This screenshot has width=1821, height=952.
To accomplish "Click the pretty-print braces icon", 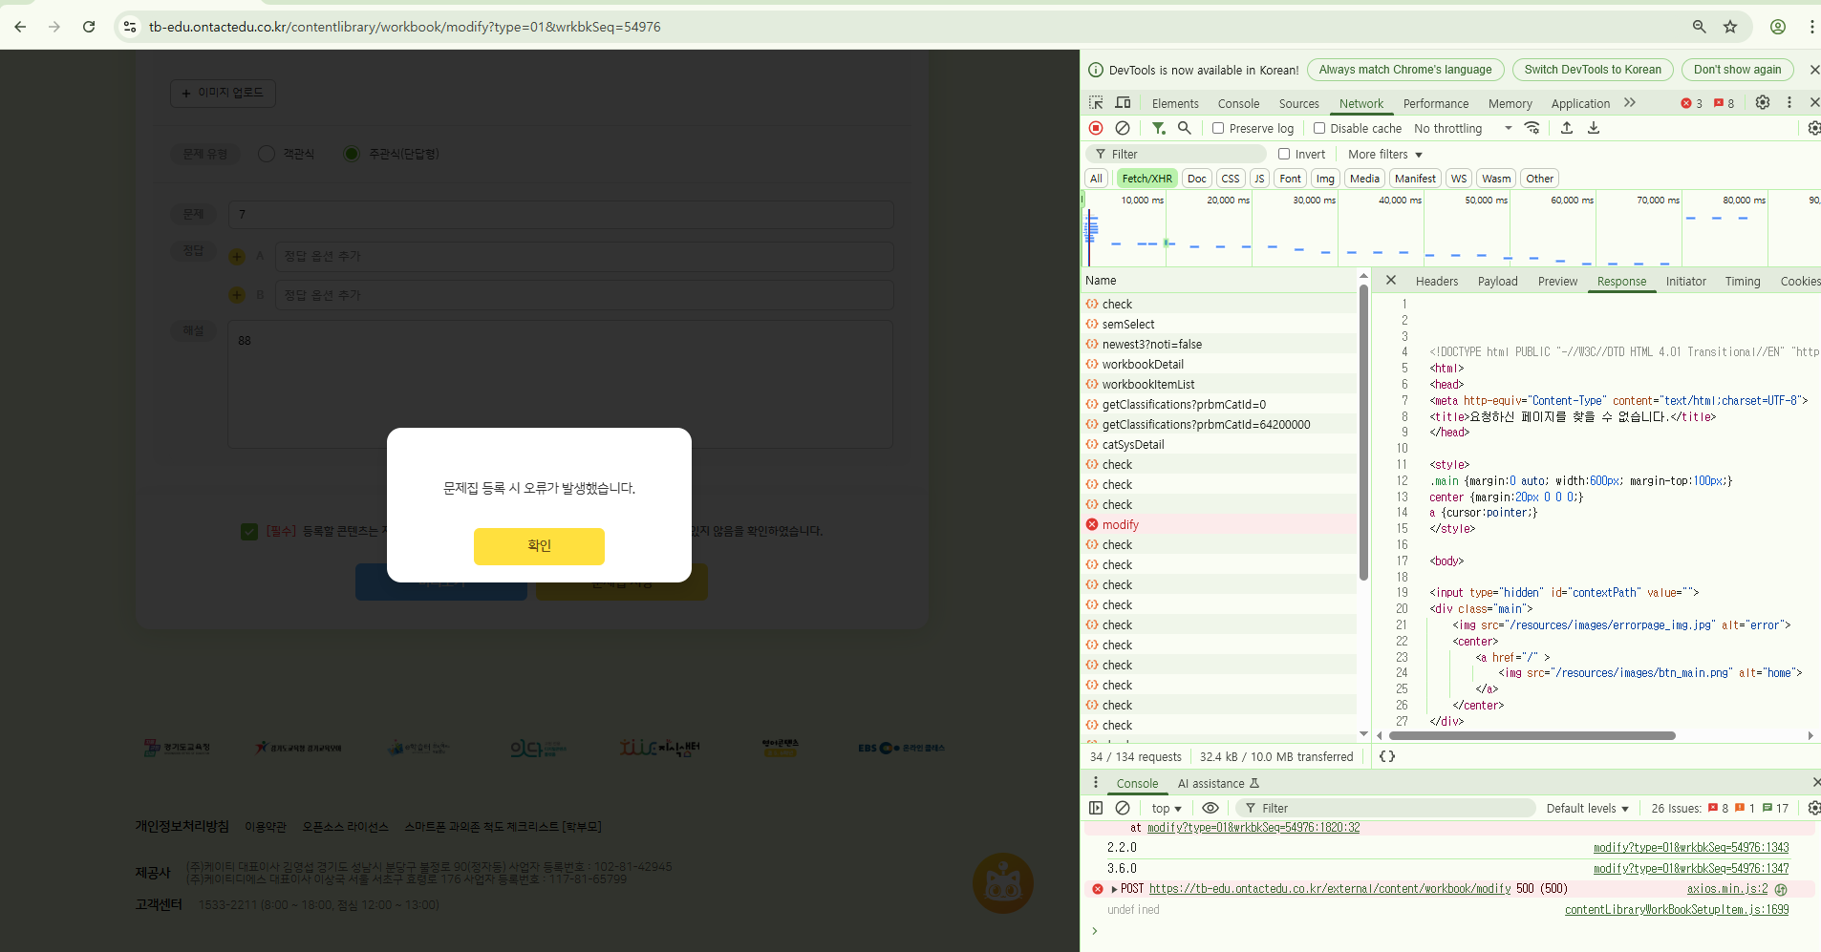I will pyautogui.click(x=1387, y=756).
